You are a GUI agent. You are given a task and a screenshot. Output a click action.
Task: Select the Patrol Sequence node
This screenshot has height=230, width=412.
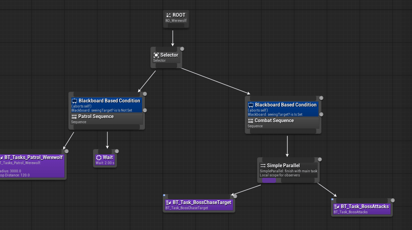click(x=107, y=119)
